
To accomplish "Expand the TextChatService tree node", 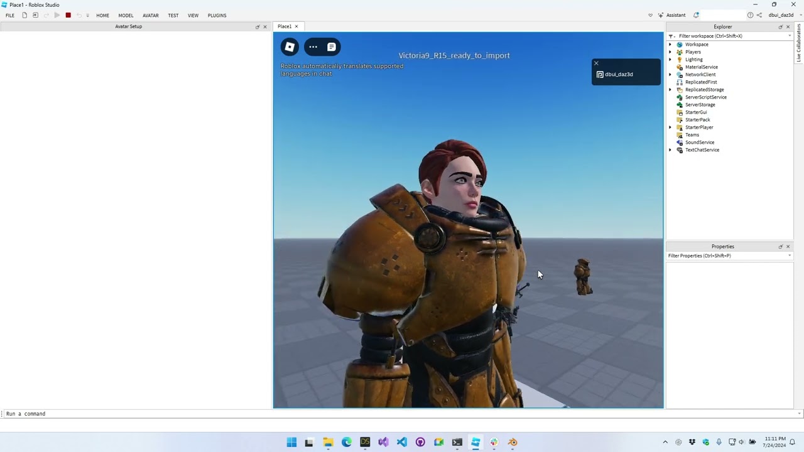I will click(x=670, y=150).
